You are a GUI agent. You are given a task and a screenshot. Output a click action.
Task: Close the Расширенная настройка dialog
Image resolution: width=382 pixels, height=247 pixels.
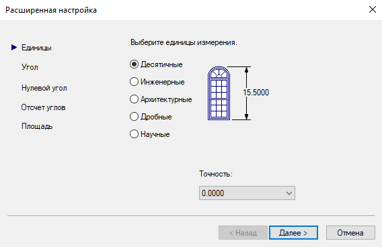click(x=373, y=9)
